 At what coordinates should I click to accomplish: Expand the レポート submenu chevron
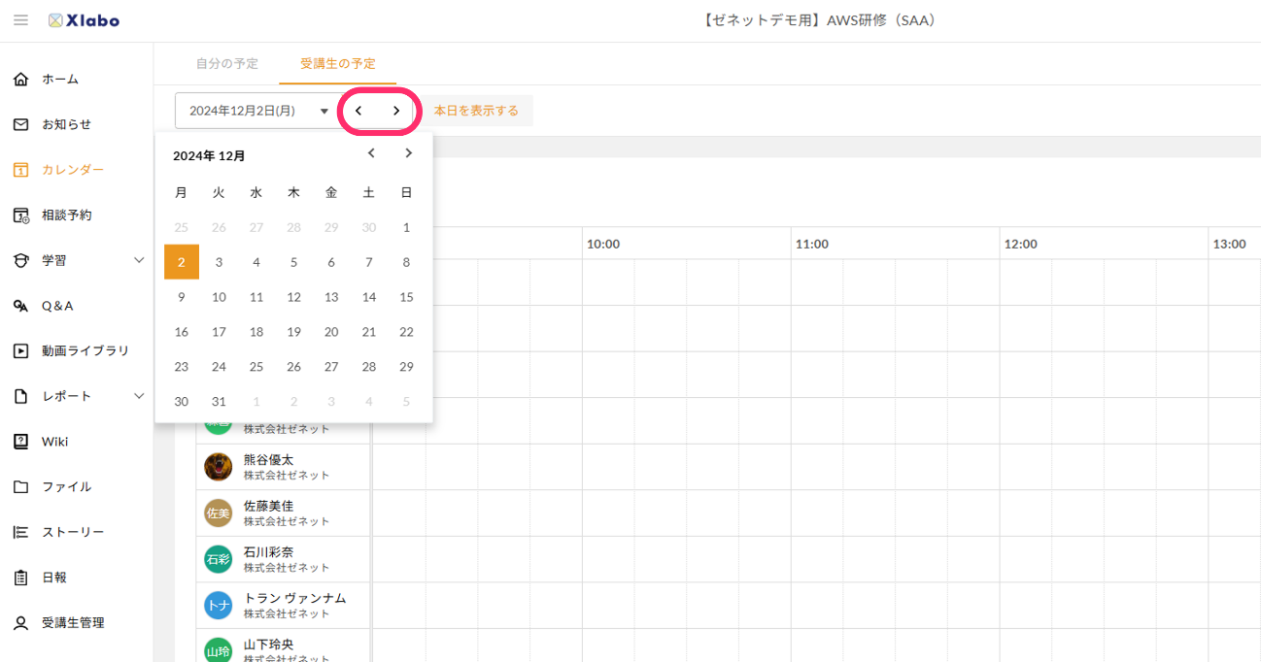(x=139, y=396)
